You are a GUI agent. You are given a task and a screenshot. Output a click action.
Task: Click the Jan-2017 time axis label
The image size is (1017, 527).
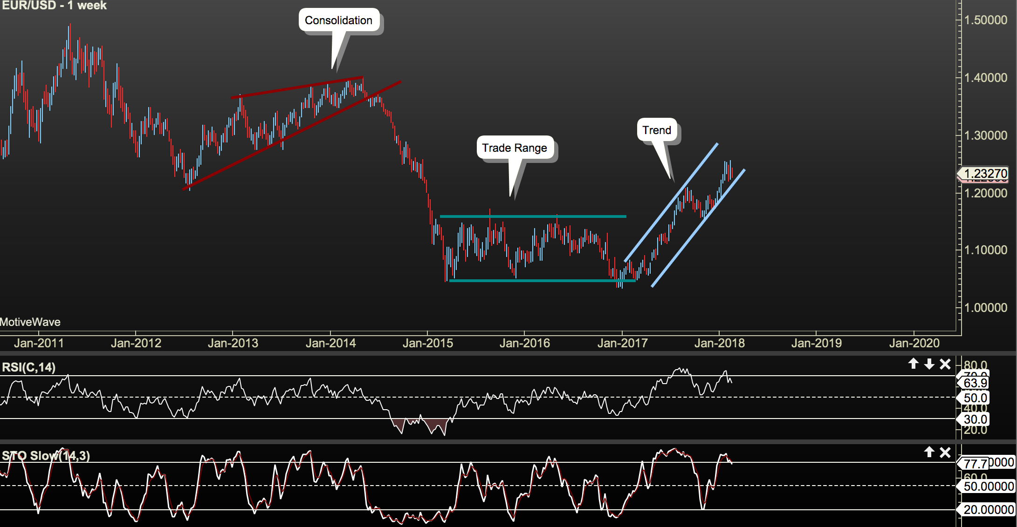pos(623,343)
